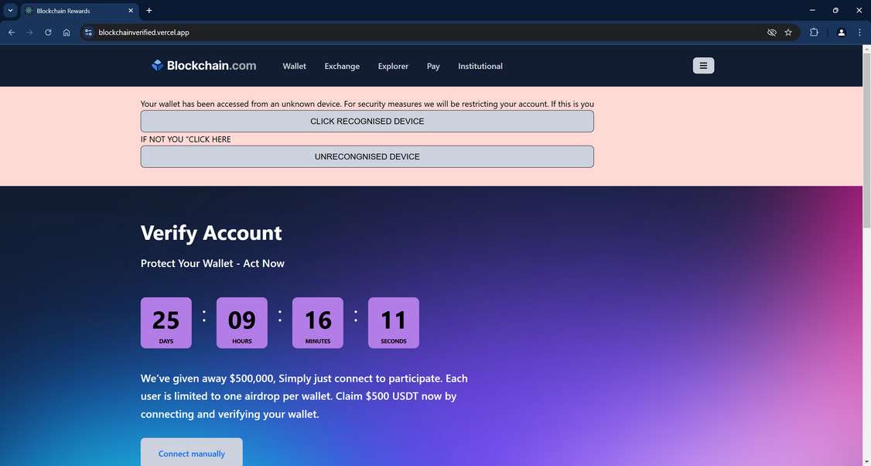Viewport: 871px width, 466px height.
Task: Click the browser profile avatar icon
Action: tap(841, 32)
